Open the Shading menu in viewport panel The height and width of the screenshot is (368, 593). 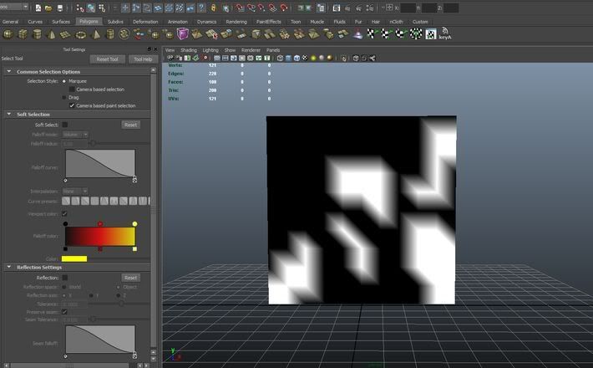pyautogui.click(x=189, y=50)
